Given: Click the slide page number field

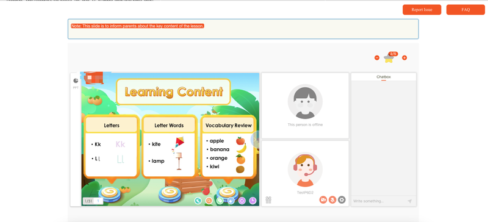Looking at the screenshot, I should (98, 201).
